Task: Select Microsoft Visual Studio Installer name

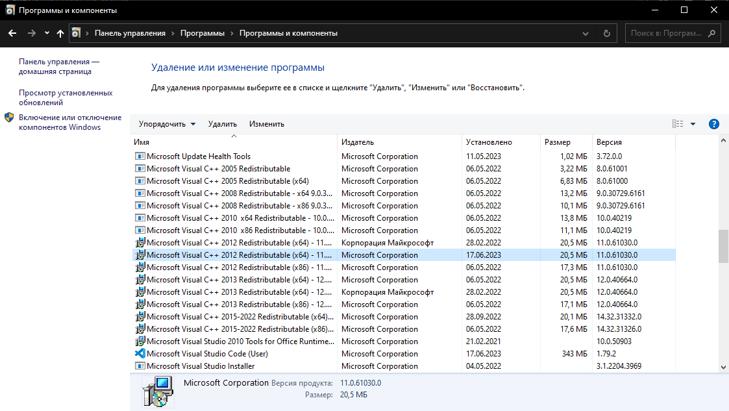Action: [x=201, y=366]
